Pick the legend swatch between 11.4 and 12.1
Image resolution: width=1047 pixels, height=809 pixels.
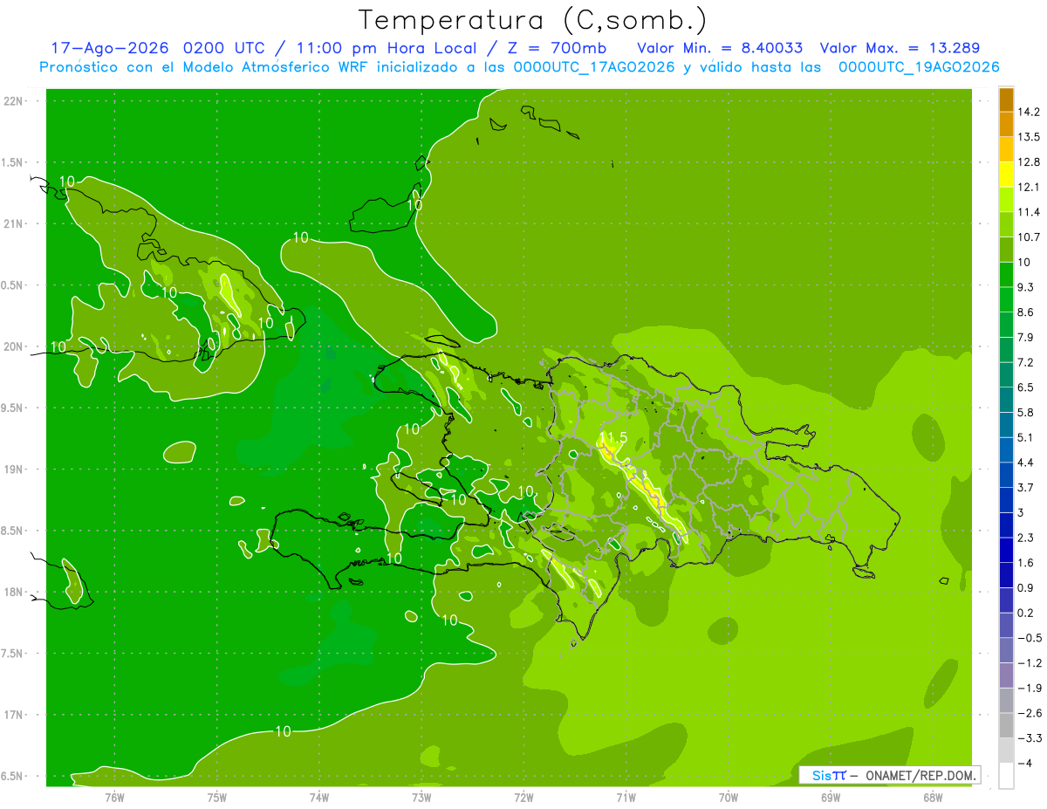(1006, 199)
